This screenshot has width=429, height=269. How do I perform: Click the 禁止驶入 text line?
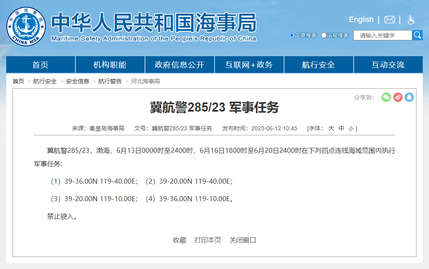pyautogui.click(x=62, y=217)
